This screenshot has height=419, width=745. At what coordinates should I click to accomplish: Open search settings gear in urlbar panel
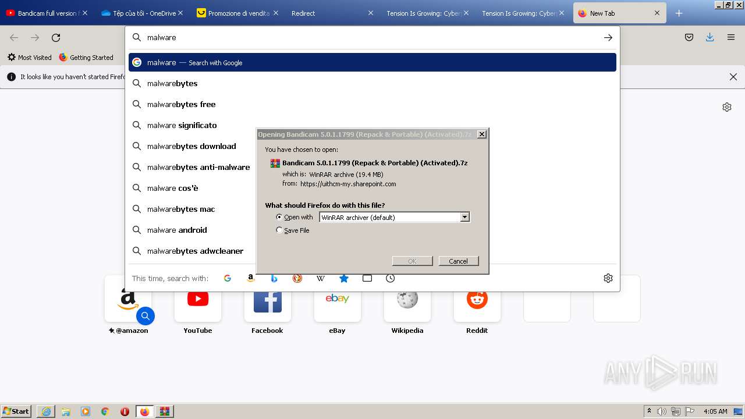tap(608, 278)
